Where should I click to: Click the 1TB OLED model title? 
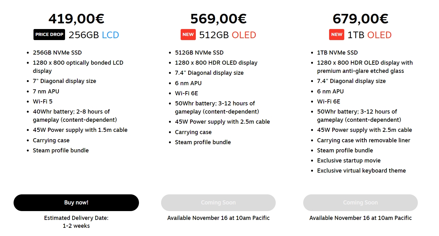click(x=370, y=35)
